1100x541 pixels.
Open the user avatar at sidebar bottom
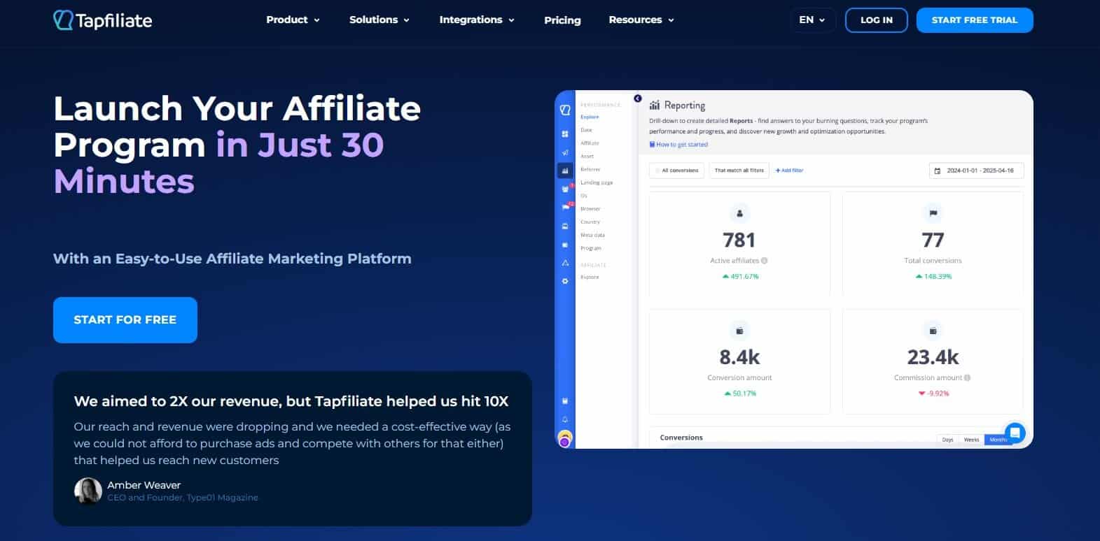click(x=565, y=438)
